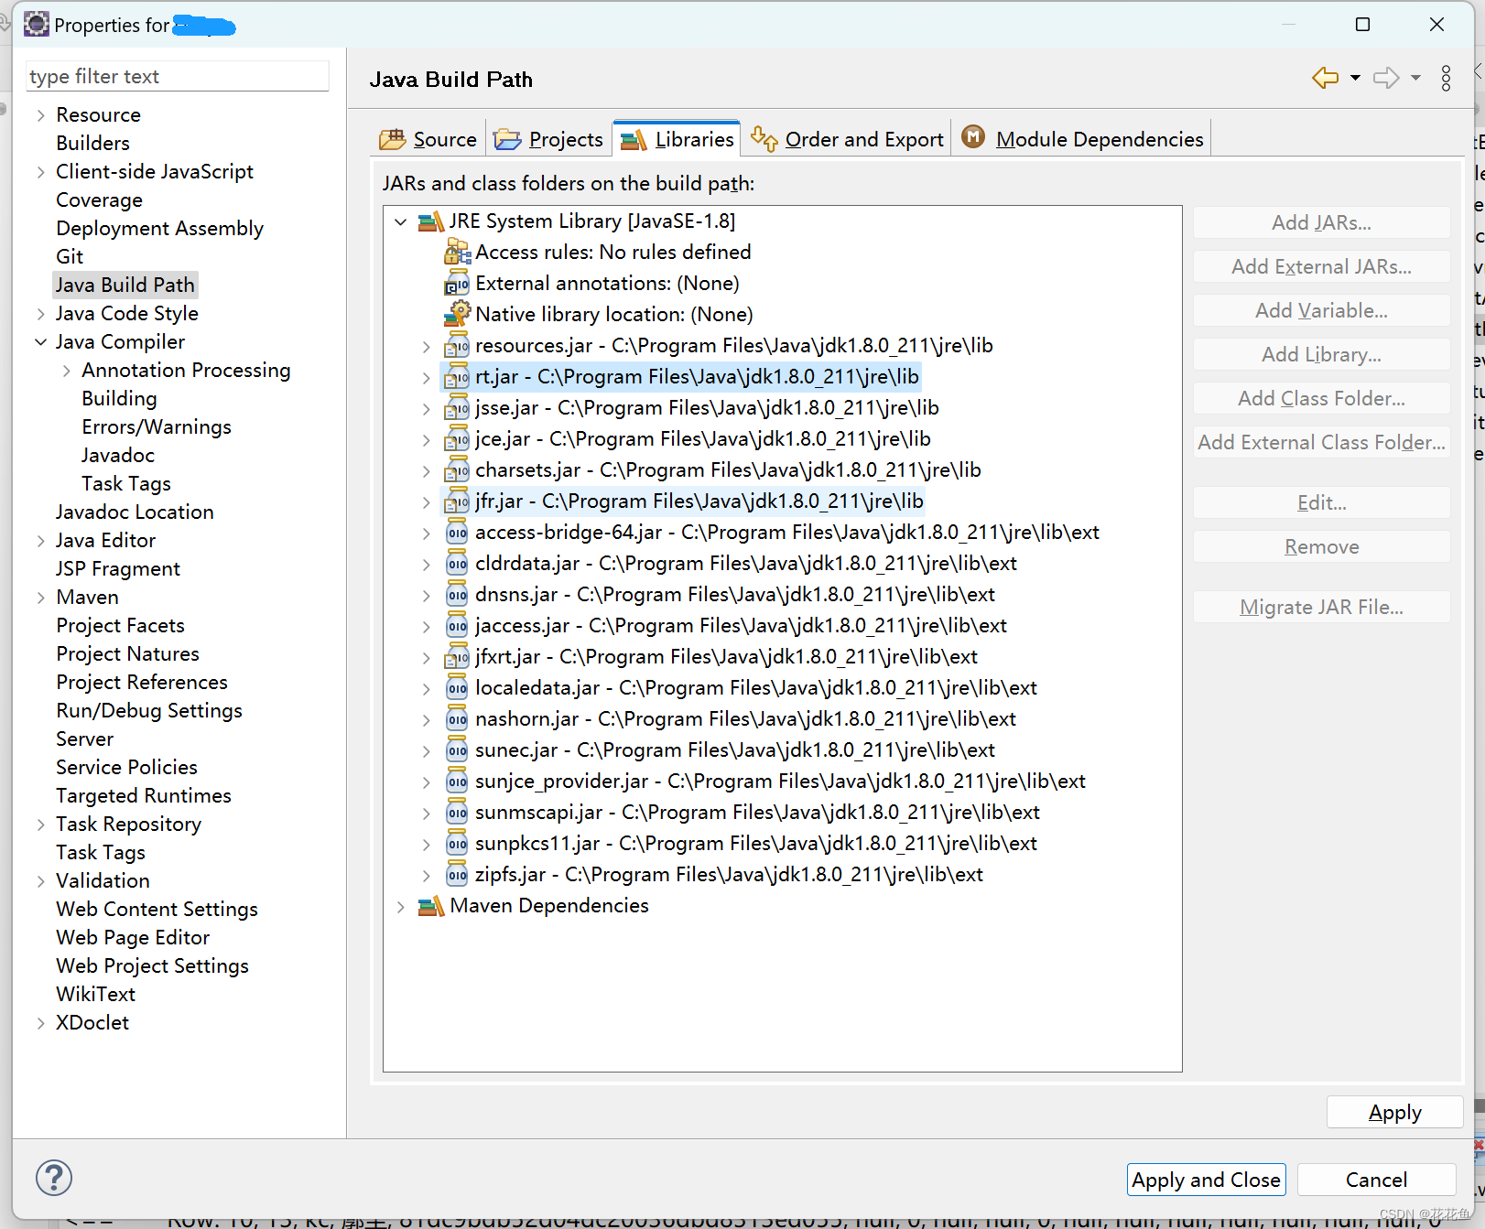Click the jaccess.jar icon

click(457, 626)
